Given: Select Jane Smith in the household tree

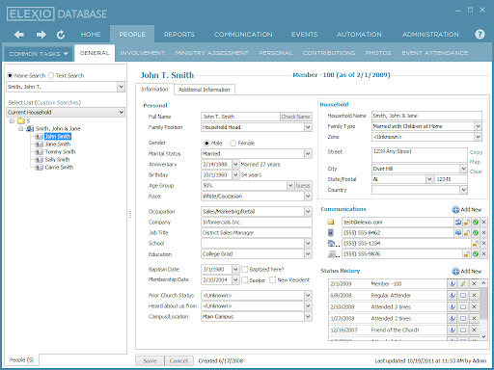Looking at the screenshot, I should (x=58, y=145).
